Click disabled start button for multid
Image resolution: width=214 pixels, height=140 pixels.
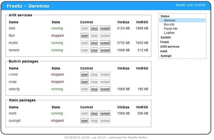[x=84, y=43]
